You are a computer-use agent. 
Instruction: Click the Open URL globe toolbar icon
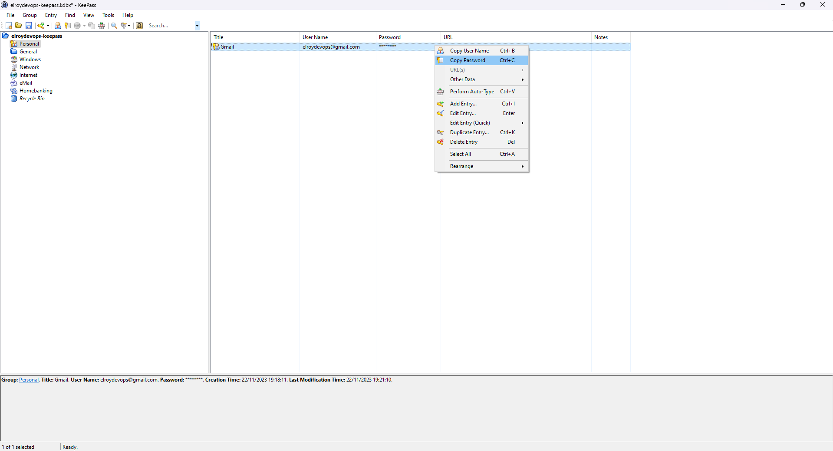[77, 26]
